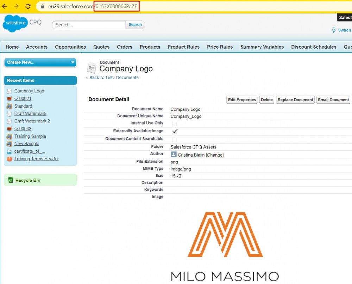This screenshot has height=284, width=352.
Task: Click the author avatar icon beside Cristina Blajin
Action: coord(174,155)
